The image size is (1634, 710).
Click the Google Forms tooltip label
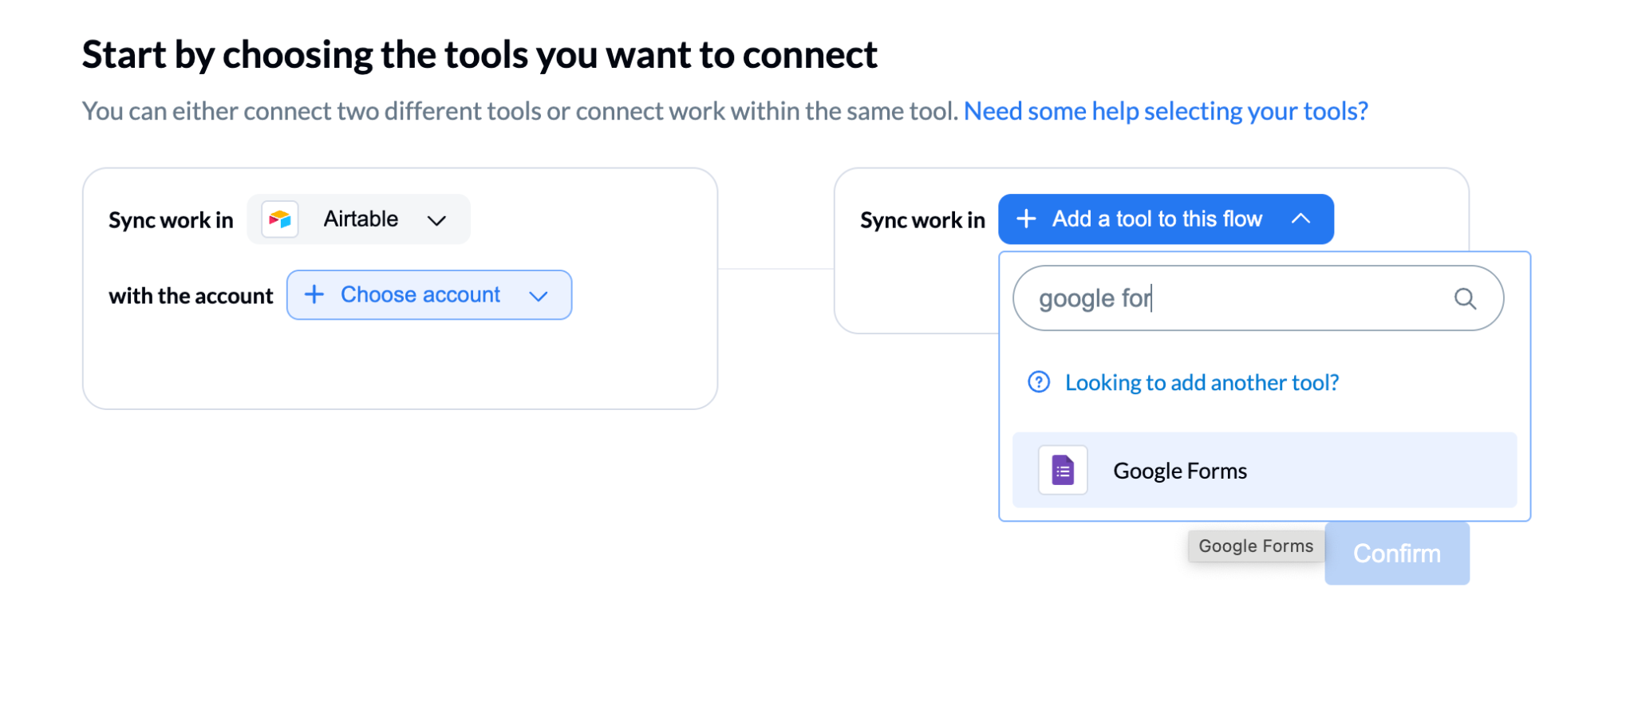(x=1255, y=546)
